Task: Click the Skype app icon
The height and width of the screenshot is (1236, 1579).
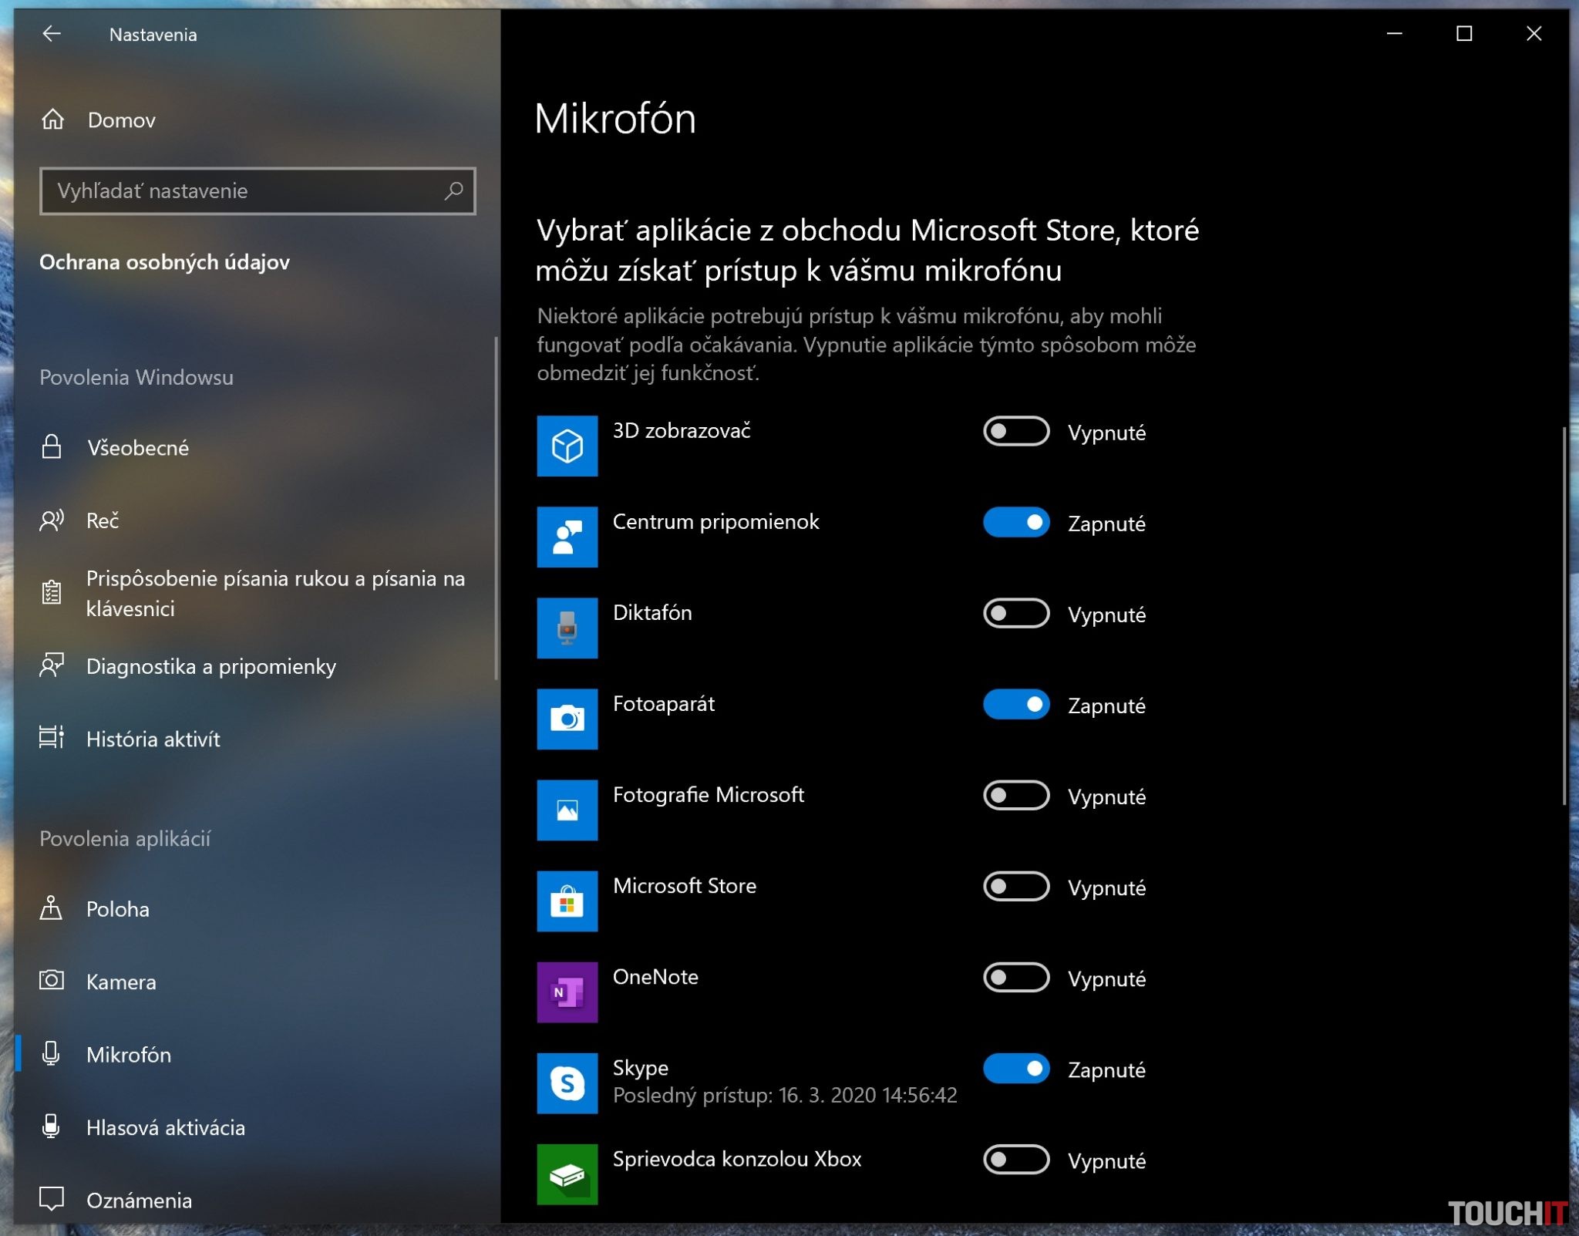Action: coord(567,1083)
